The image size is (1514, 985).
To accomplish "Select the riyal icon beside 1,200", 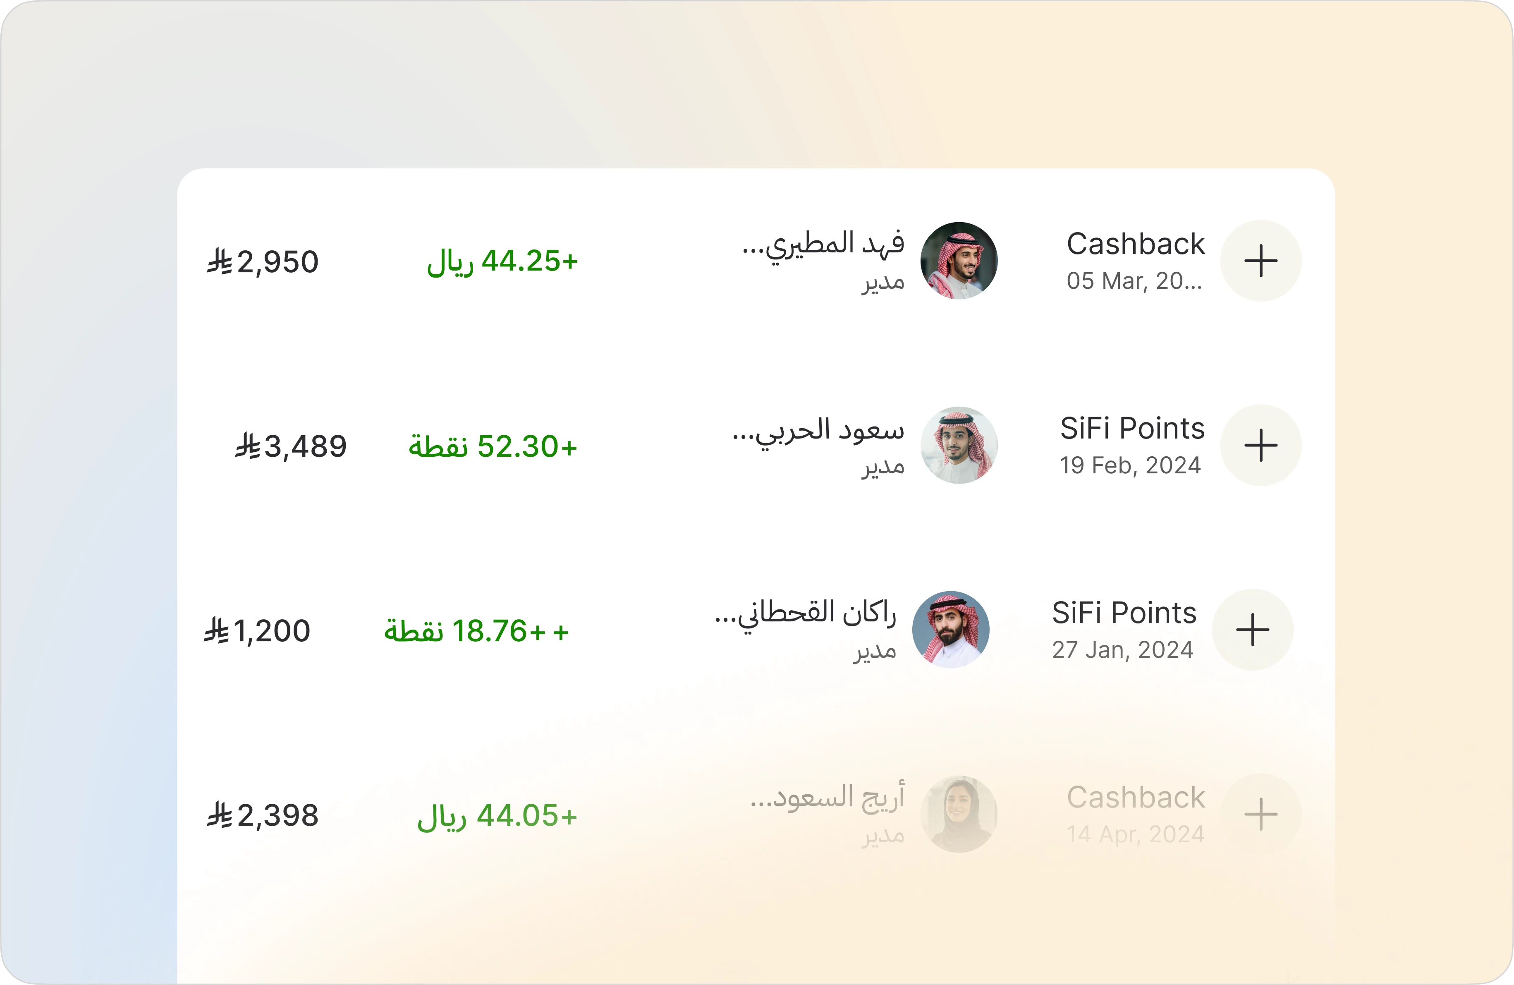I will coord(216,630).
